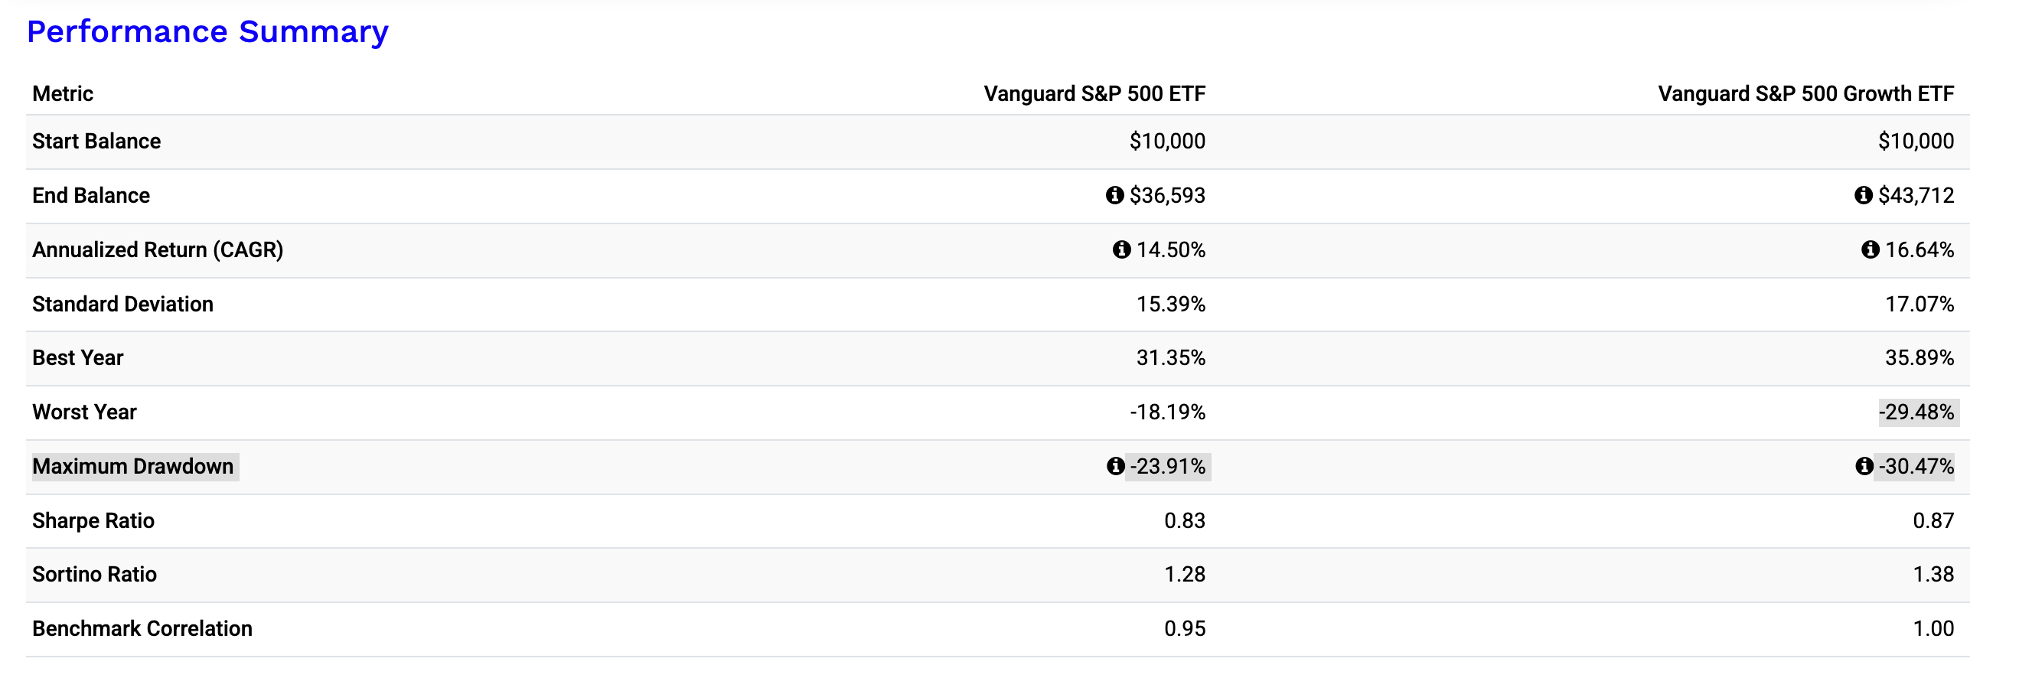Click info icon beside $36,593 end balance
The width and height of the screenshot is (2019, 678).
coord(1114,195)
